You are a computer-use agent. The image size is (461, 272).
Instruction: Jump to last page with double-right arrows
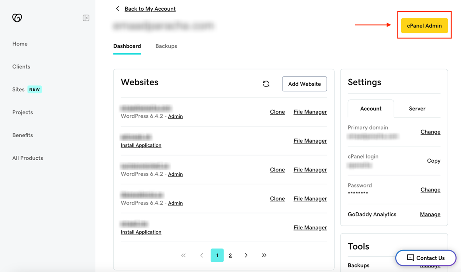pyautogui.click(x=264, y=255)
